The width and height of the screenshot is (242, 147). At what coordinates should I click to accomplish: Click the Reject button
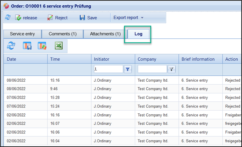[57, 18]
